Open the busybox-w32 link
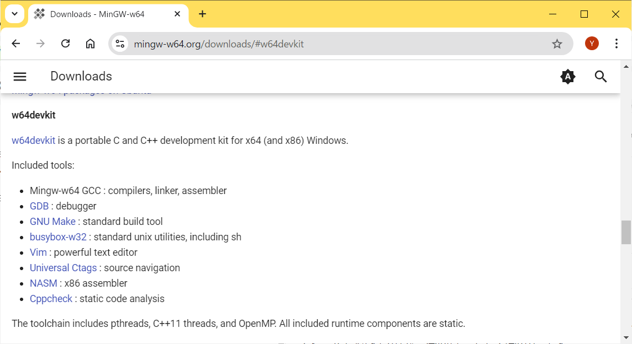 click(58, 237)
